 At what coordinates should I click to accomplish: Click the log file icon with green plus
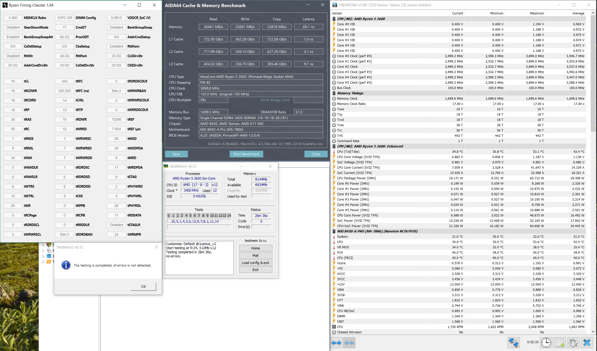click(560, 343)
